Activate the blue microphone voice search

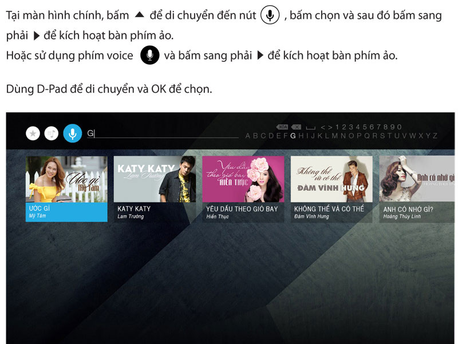point(73,133)
